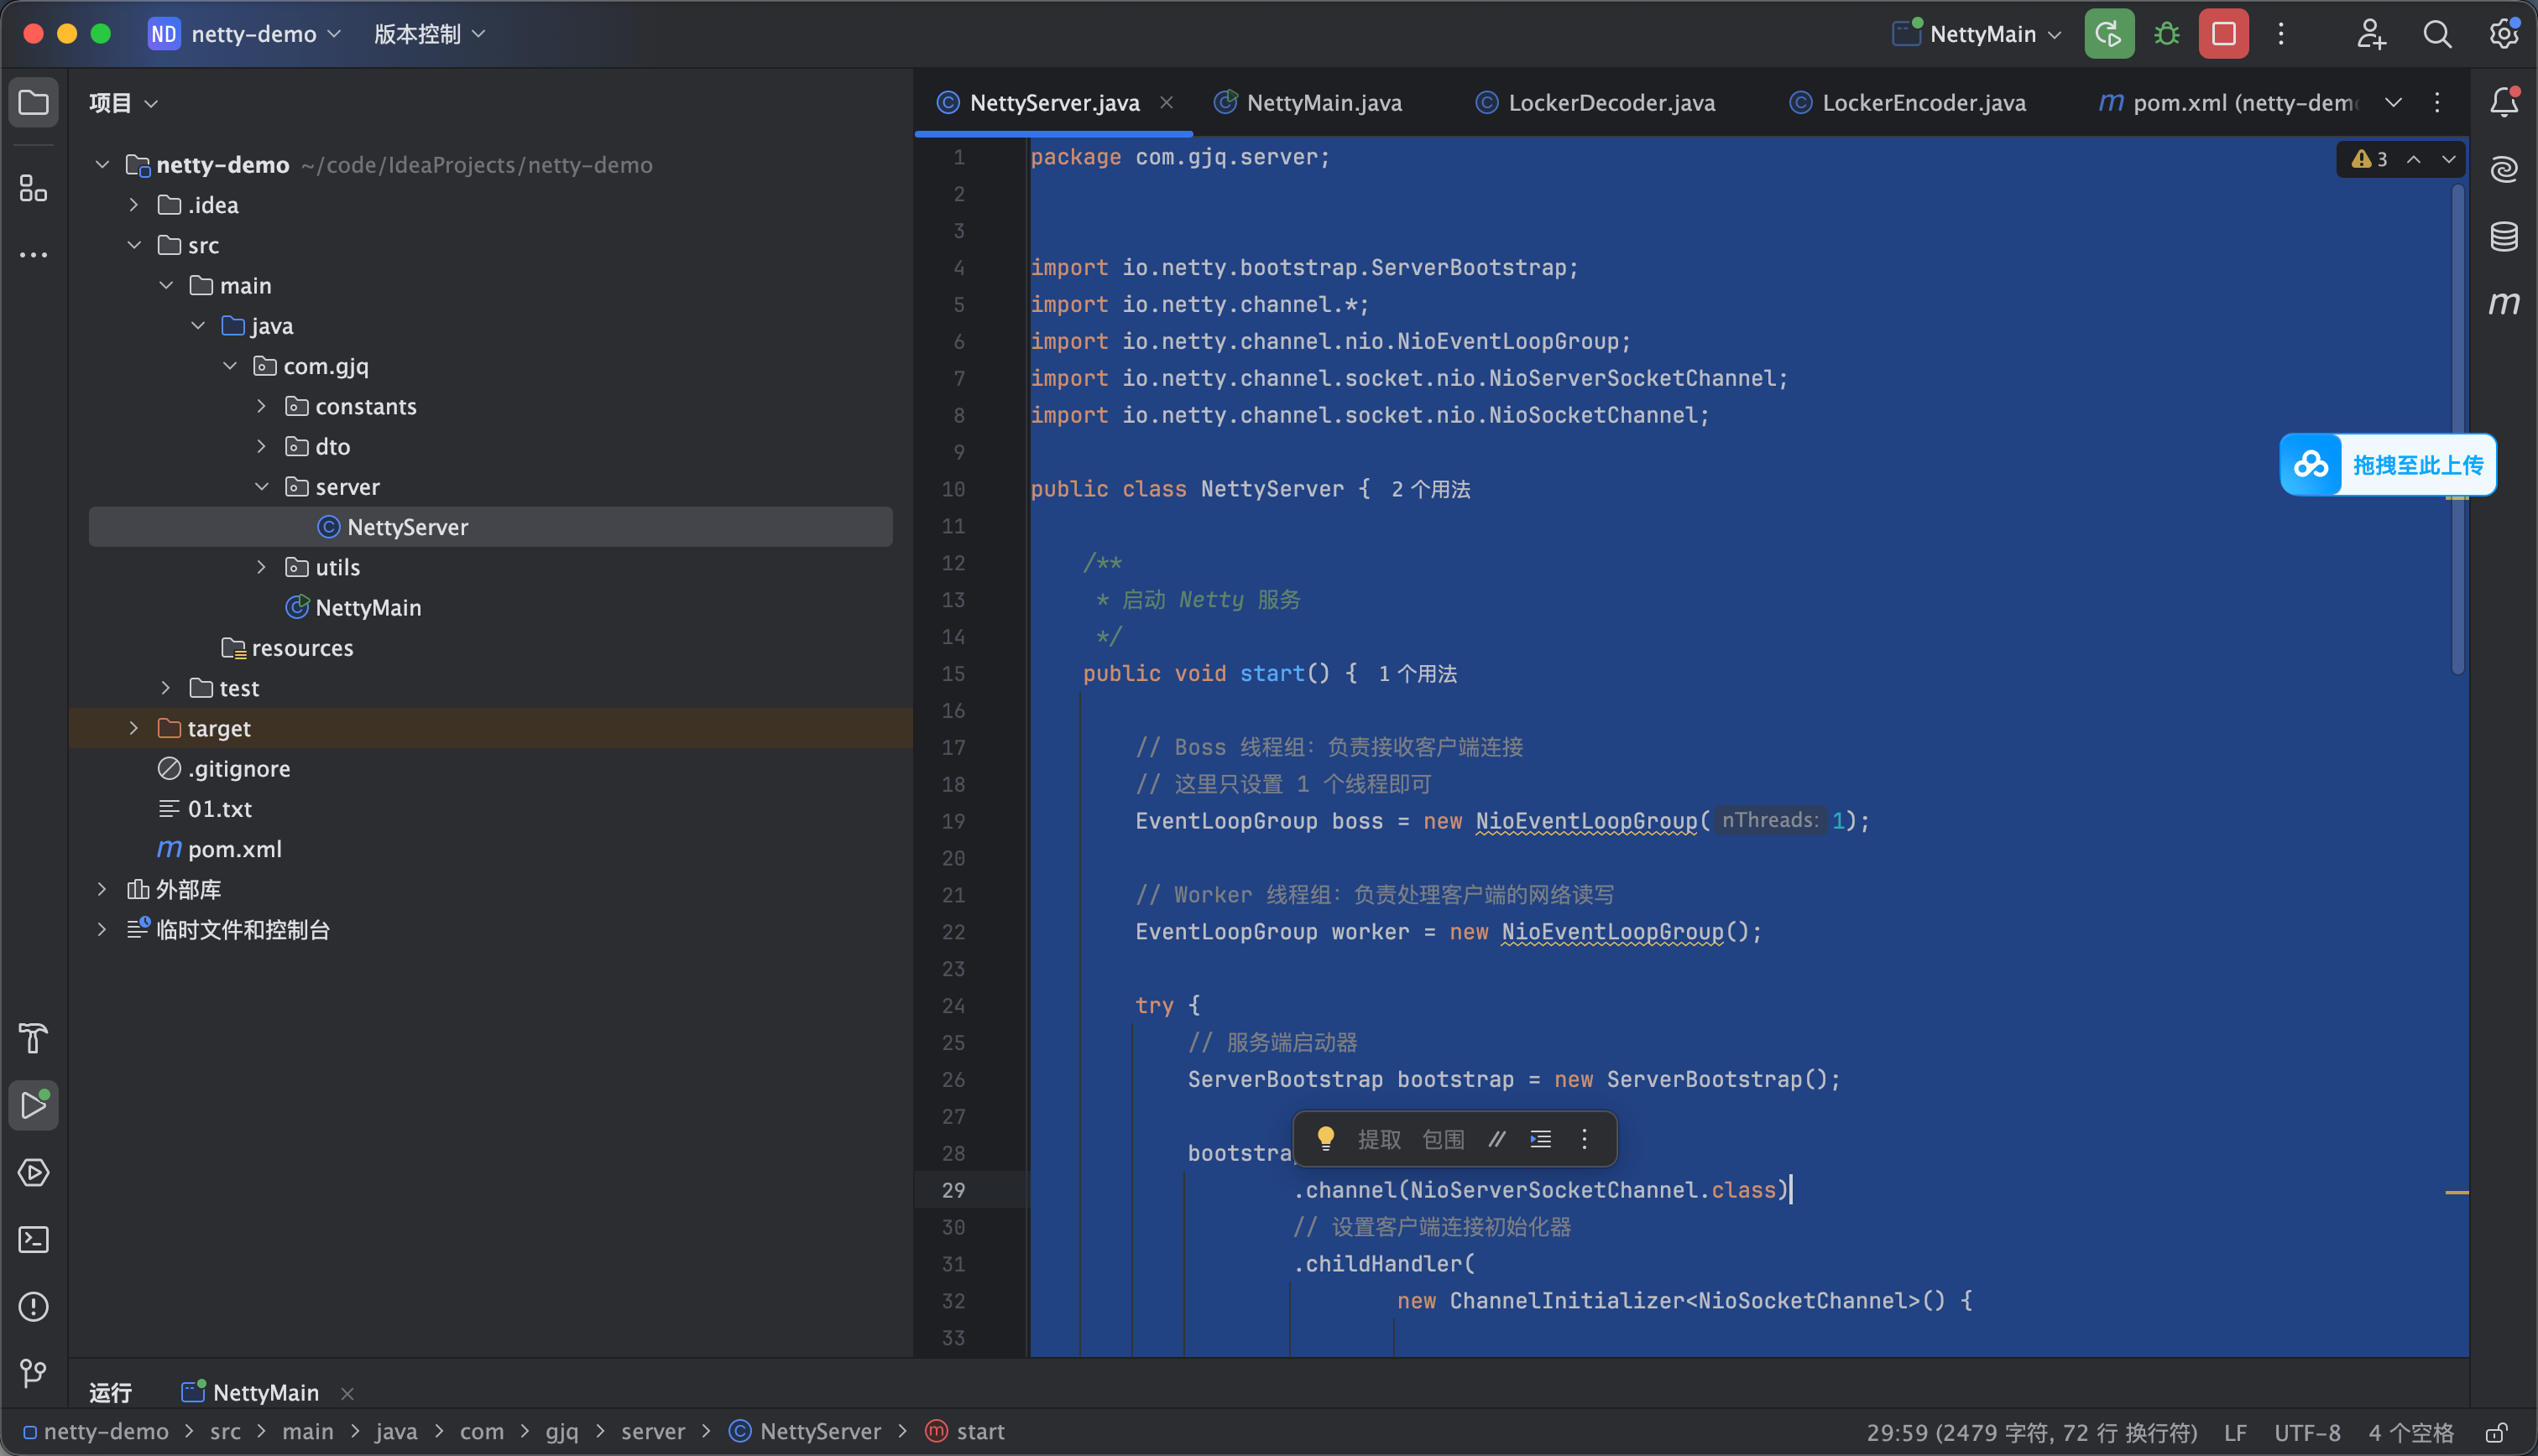
Task: Click the 提取 button in floating toolbar
Action: (x=1379, y=1139)
